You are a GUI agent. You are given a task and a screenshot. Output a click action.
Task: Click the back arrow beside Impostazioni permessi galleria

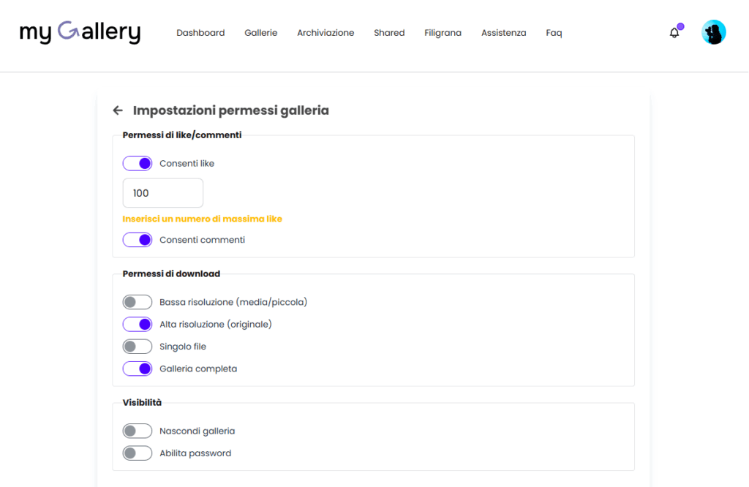tap(118, 110)
